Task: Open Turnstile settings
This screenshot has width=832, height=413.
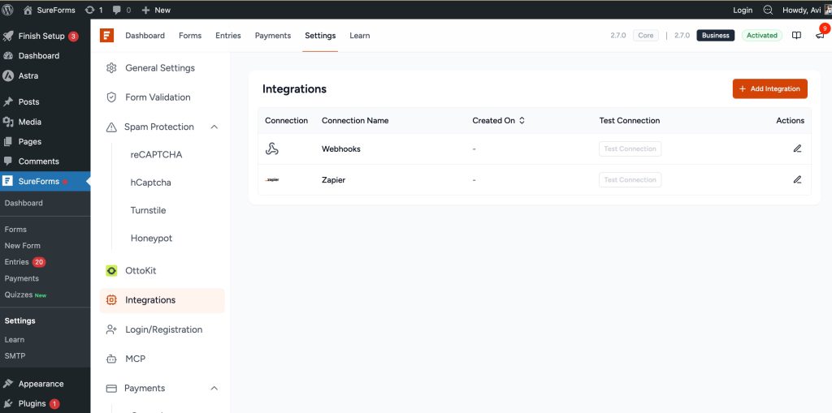Action: point(148,210)
